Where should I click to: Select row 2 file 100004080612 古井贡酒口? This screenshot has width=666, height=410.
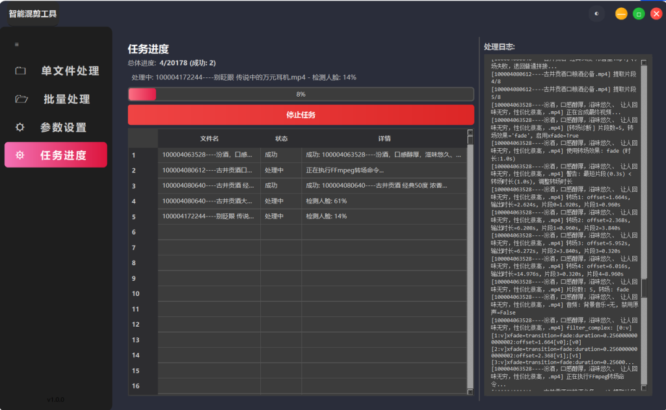209,170
